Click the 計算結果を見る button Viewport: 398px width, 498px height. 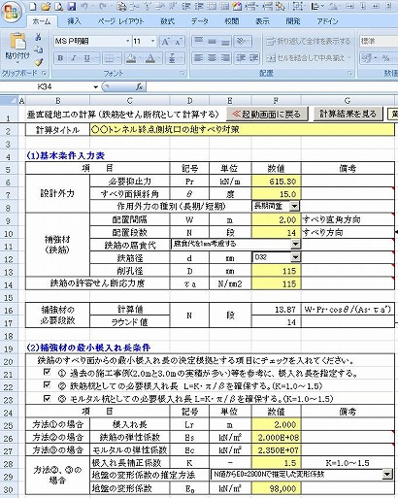tap(348, 114)
